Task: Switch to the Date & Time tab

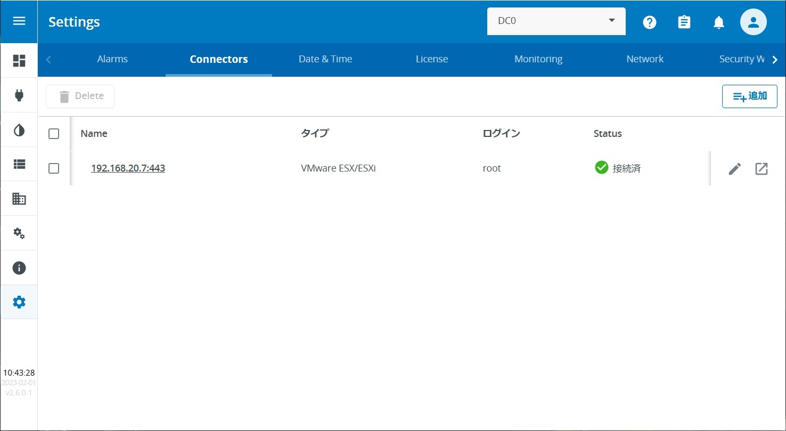Action: pyautogui.click(x=325, y=59)
